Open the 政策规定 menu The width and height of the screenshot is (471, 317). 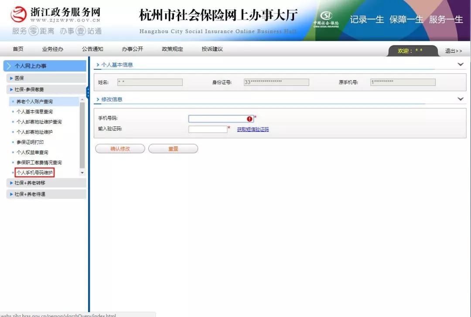pos(172,49)
